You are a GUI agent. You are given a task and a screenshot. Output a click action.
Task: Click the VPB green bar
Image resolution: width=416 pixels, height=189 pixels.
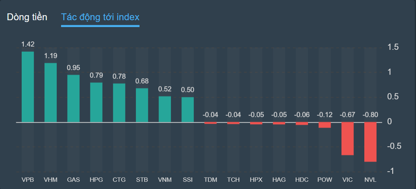click(28, 87)
